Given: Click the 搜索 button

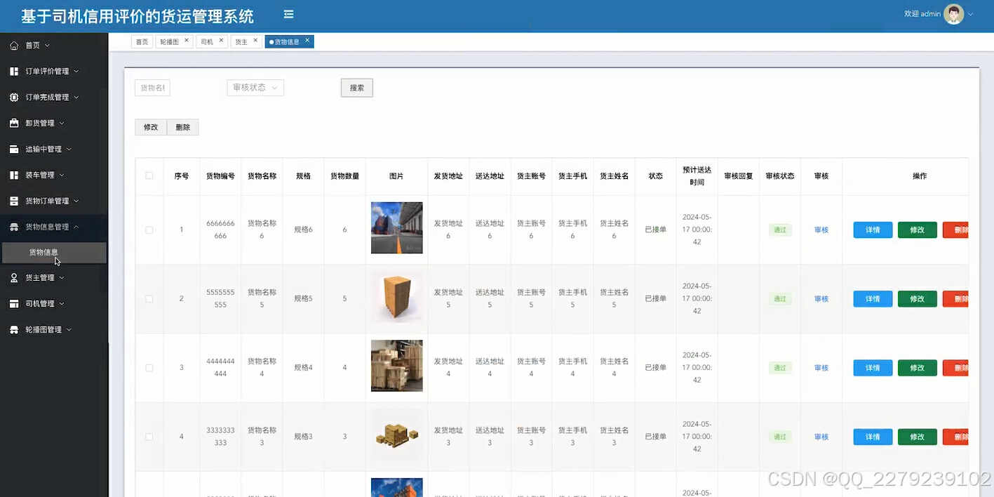Looking at the screenshot, I should point(357,88).
